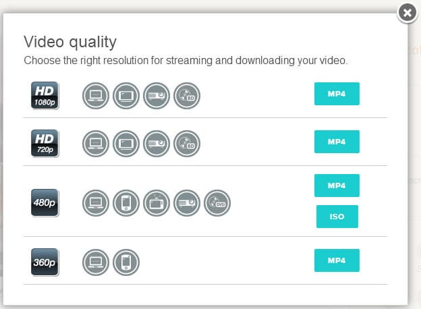Click the Blu-ray disc icon for 720p
Viewport: 421px width, 309px height.
click(187, 143)
